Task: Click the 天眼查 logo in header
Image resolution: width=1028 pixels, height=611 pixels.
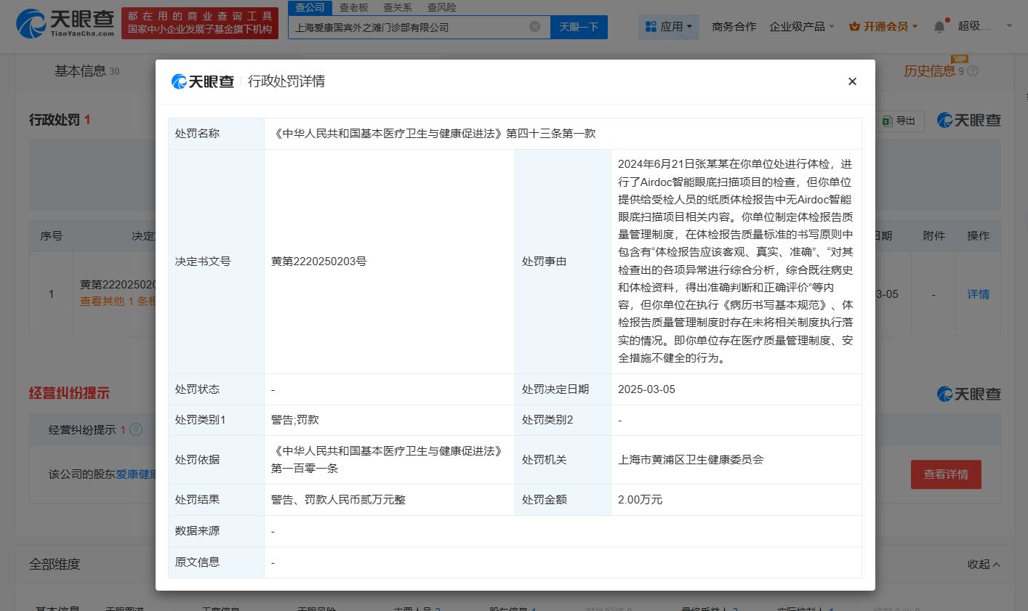Action: point(65,24)
